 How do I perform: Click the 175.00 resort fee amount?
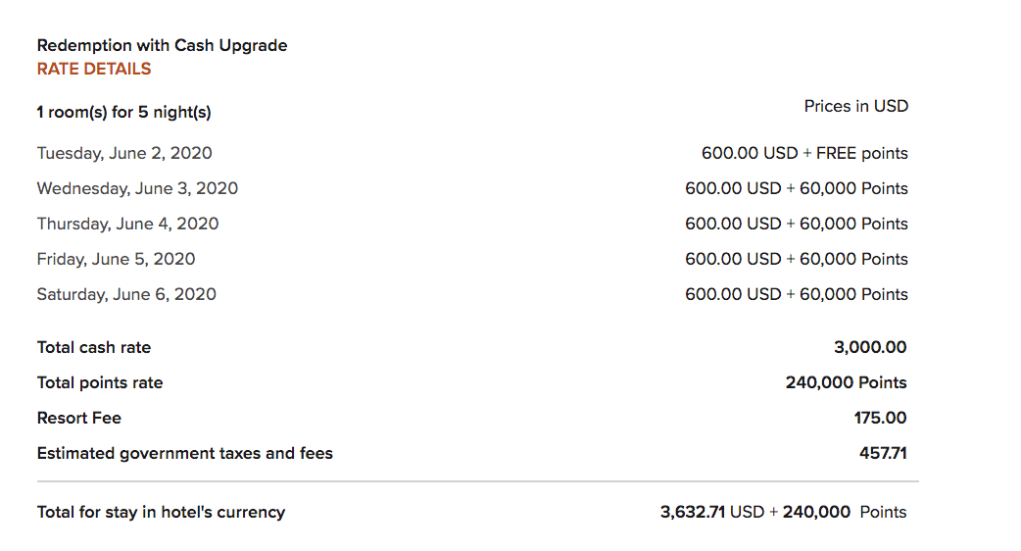[880, 418]
